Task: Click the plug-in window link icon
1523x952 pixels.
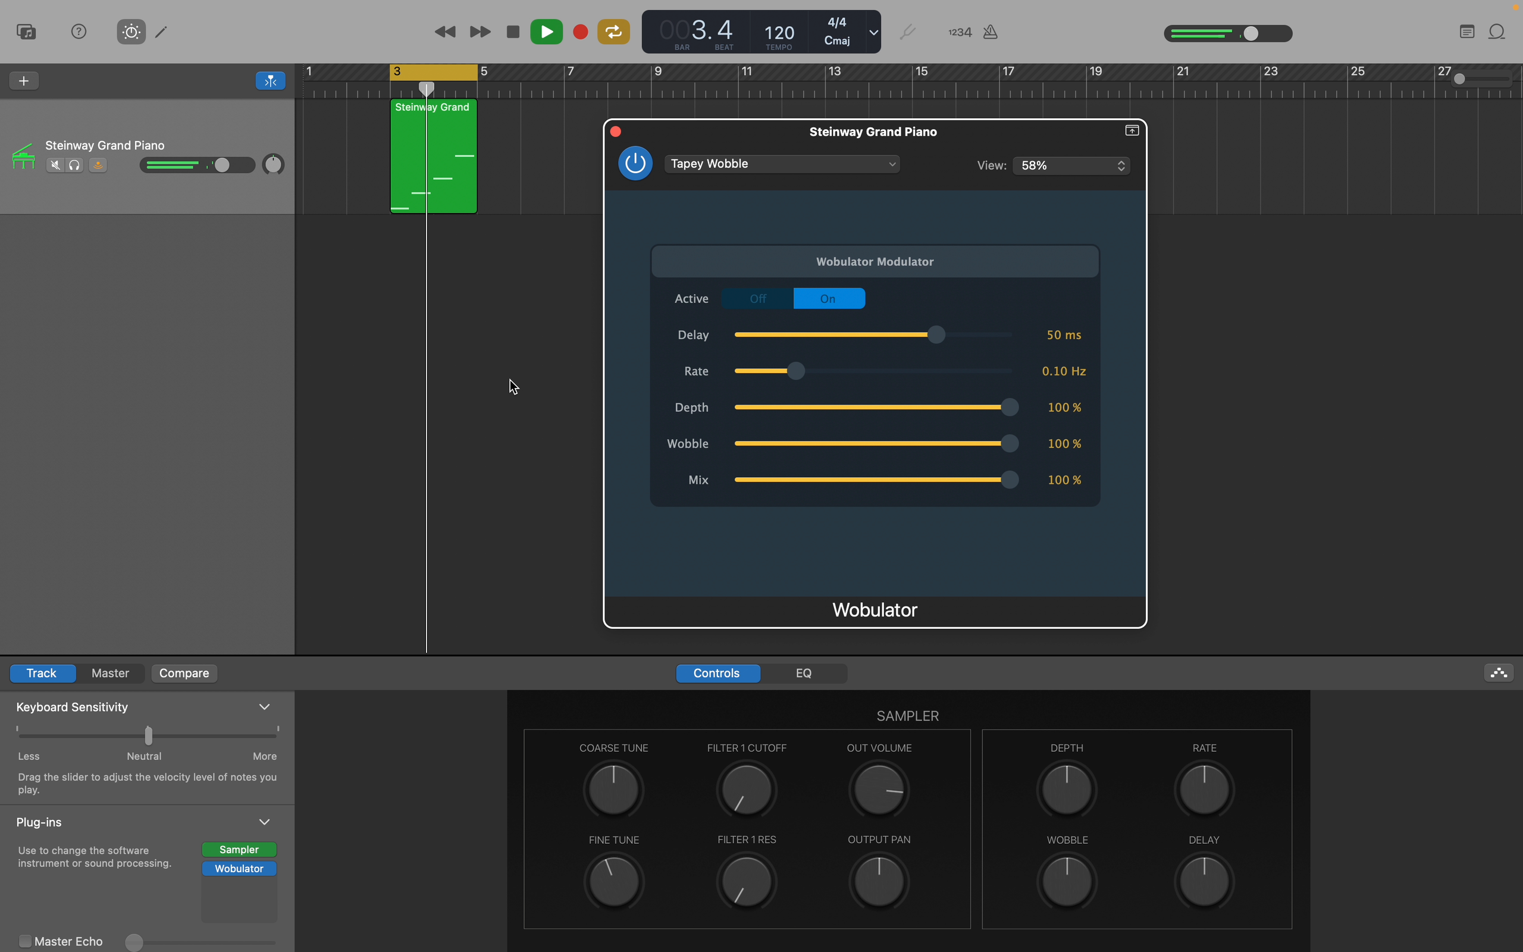Action: [1132, 131]
